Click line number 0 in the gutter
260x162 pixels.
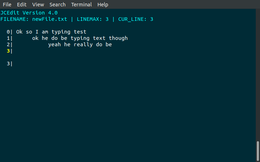(8, 32)
